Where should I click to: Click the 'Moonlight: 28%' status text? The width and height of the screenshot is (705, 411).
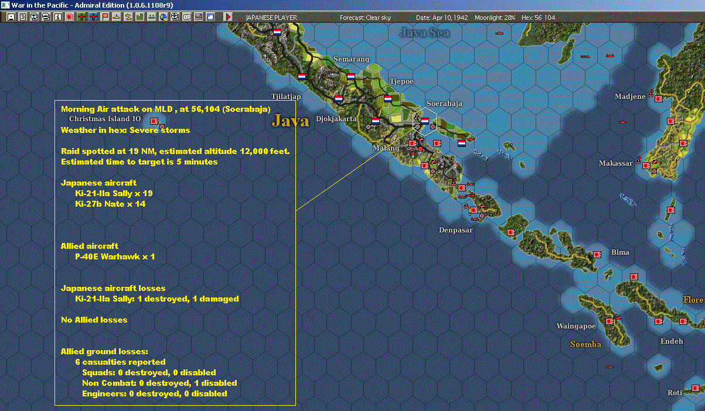coord(495,18)
